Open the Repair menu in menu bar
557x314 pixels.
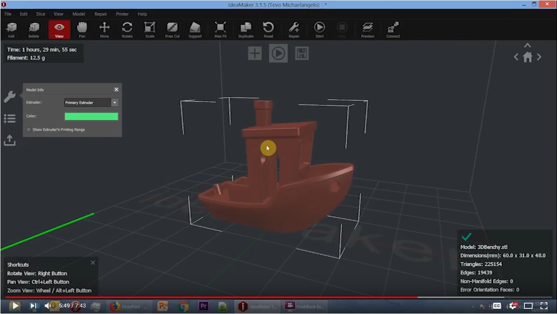101,14
